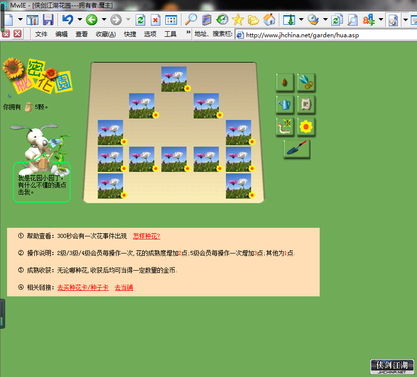The height and width of the screenshot is (377, 417).
Task: Click the translate a字 icon
Action: 369,20
